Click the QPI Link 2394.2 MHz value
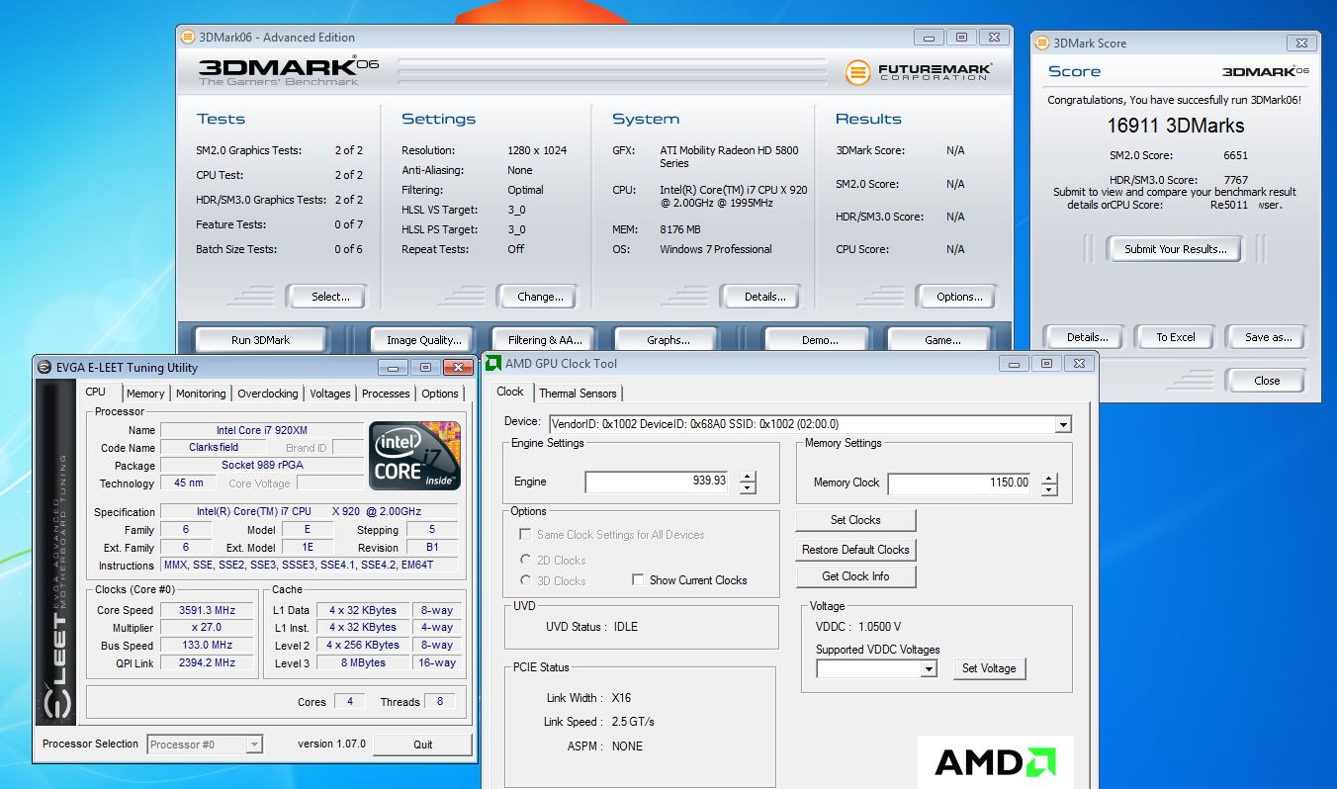The image size is (1337, 789). [x=208, y=663]
